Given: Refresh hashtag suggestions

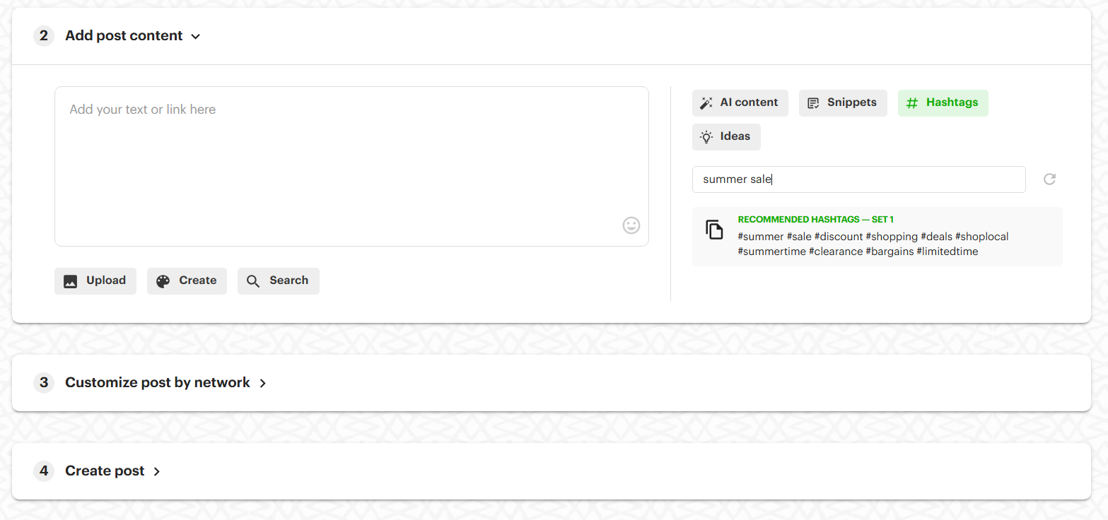Looking at the screenshot, I should point(1049,179).
